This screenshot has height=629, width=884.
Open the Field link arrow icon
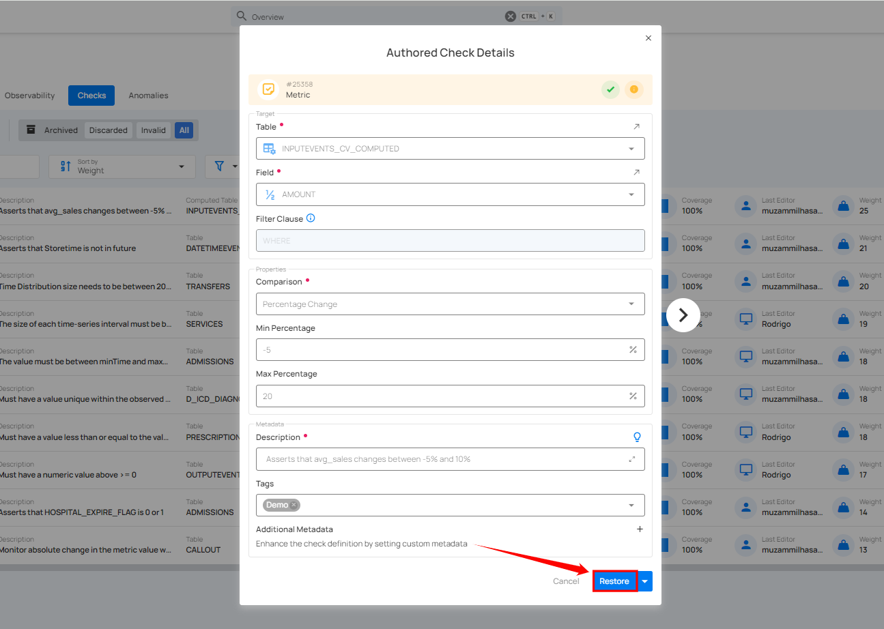coord(637,173)
